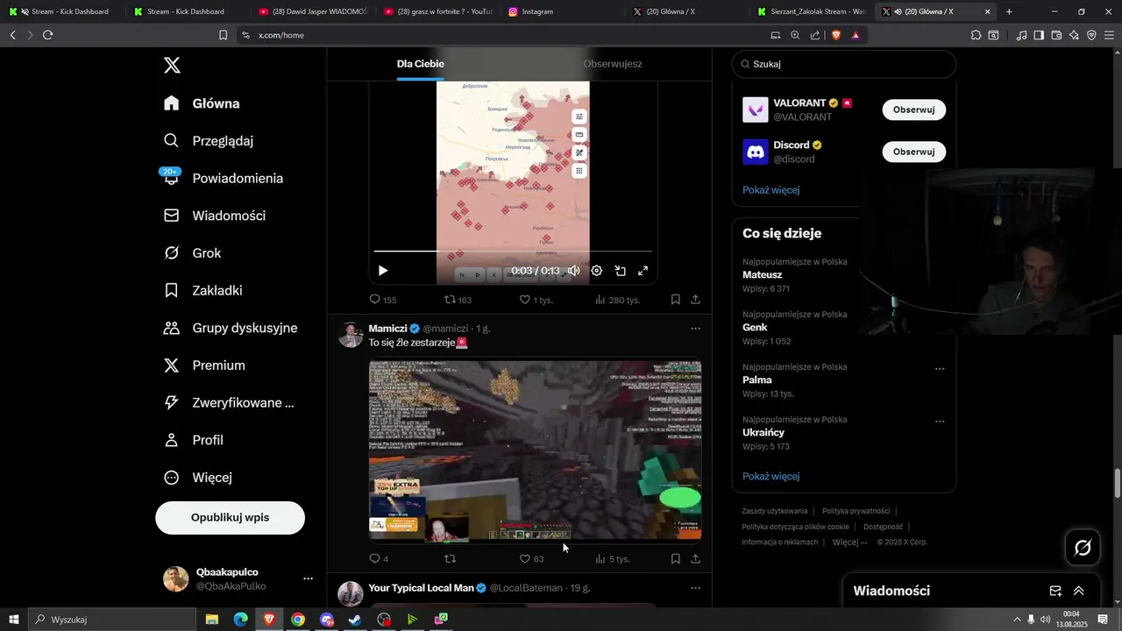The width and height of the screenshot is (1122, 631).
Task: Open more options for Ukraińcy trend
Action: (x=940, y=422)
